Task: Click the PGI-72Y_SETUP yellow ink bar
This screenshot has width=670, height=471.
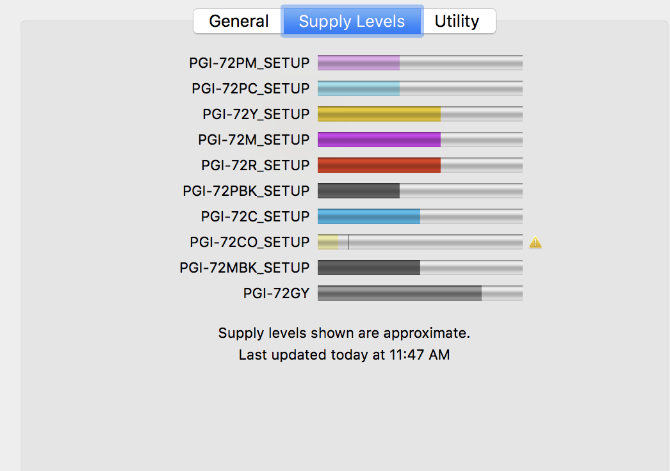Action: click(378, 114)
